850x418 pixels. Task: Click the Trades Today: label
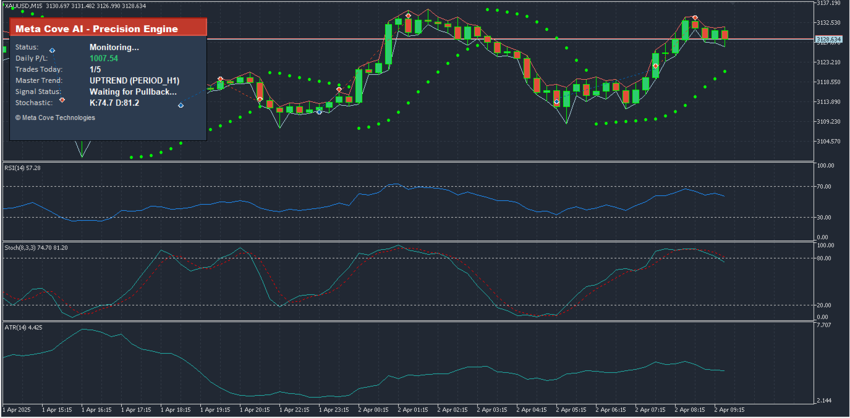click(39, 69)
